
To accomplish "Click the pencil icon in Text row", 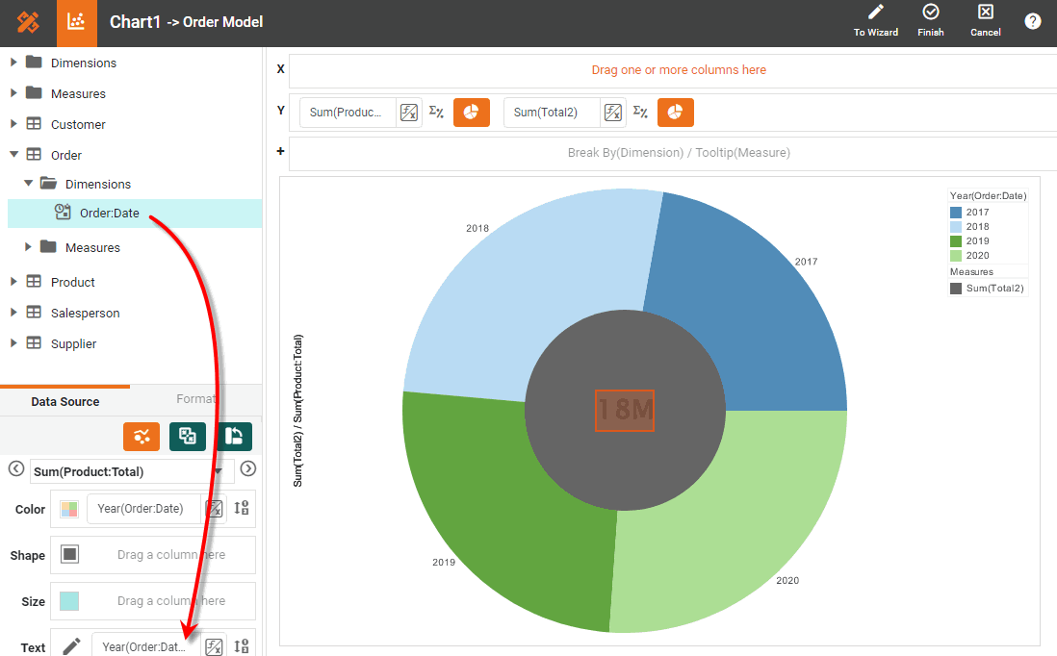I will [x=71, y=646].
